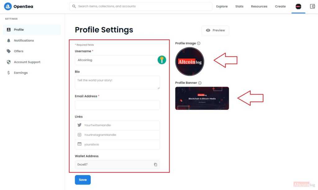The image size is (318, 190).
Task: Click the wallet icon in top bar
Action: [x=312, y=6]
